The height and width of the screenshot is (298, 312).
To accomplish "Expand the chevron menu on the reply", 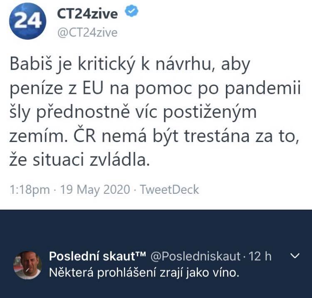I will (295, 257).
